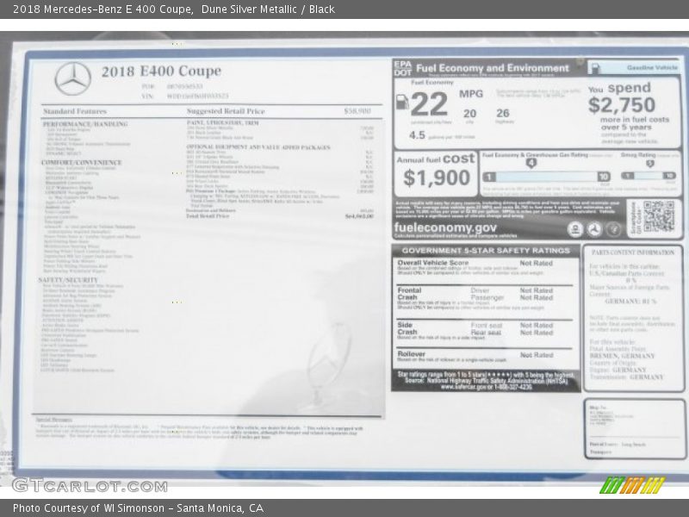Click "Not Rated" in the Rollover row
Image resolution: width=689 pixels, height=517 pixels.
537,355
